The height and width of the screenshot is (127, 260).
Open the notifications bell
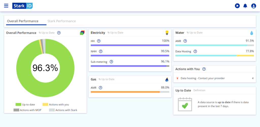245,6
